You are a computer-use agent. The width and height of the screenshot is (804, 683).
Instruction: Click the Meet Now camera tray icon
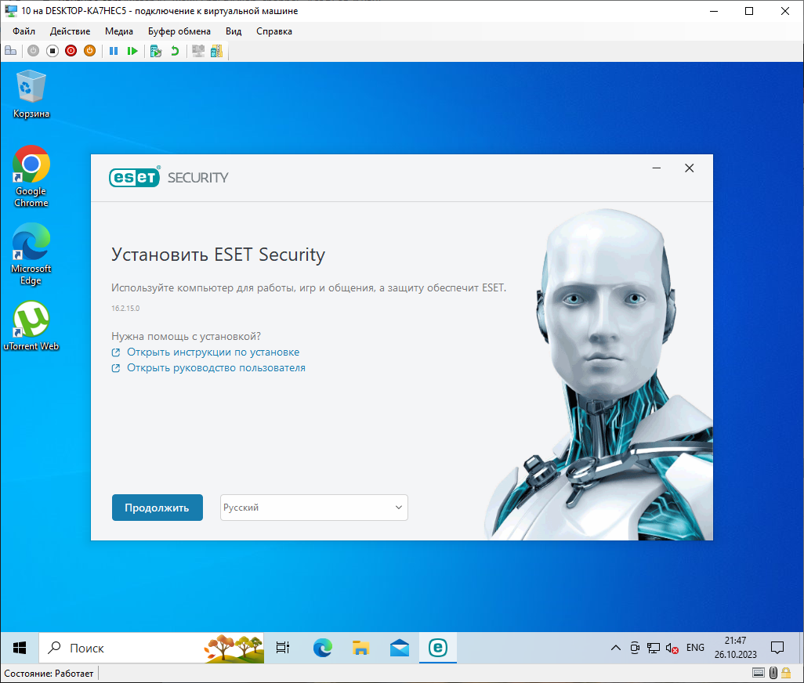pyautogui.click(x=635, y=648)
